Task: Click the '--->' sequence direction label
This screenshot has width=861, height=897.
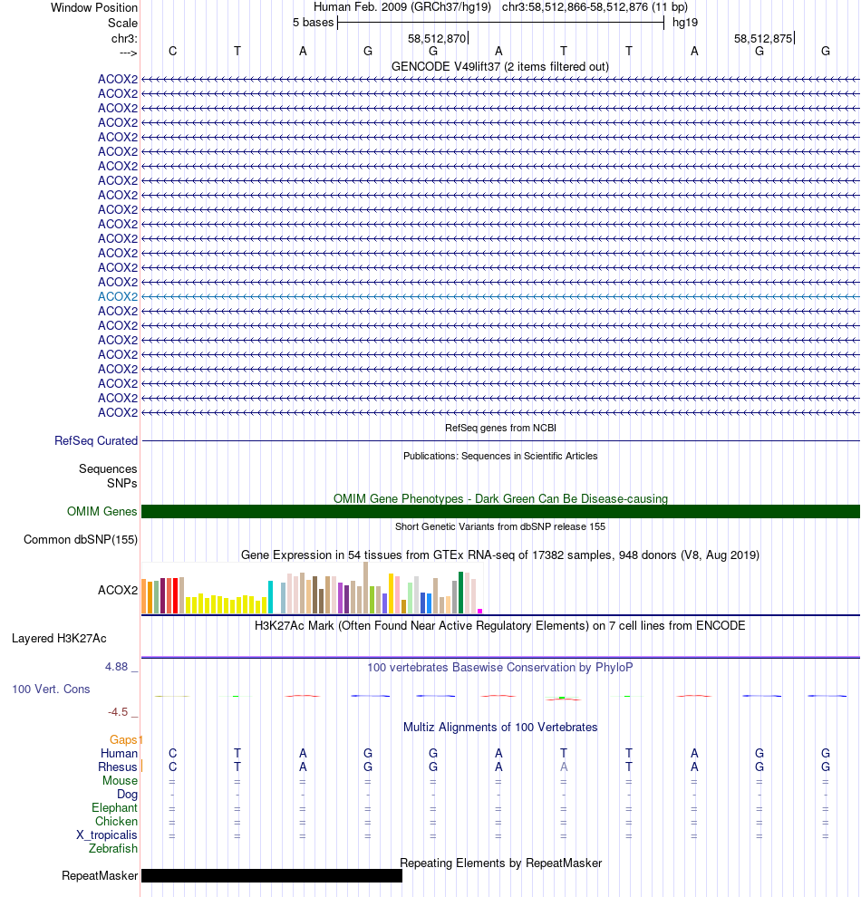Action: [128, 53]
